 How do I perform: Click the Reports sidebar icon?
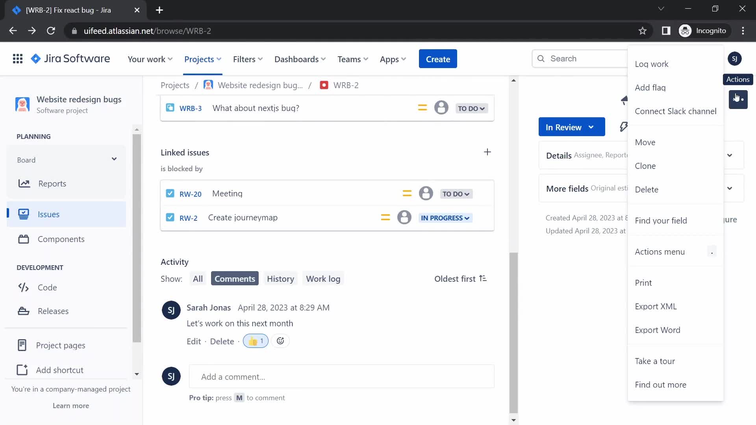(23, 183)
